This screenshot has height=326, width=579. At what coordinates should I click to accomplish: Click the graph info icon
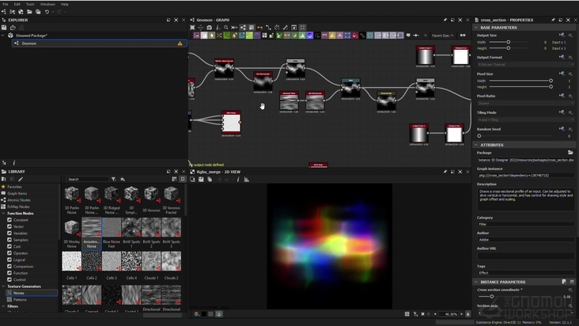point(218,28)
